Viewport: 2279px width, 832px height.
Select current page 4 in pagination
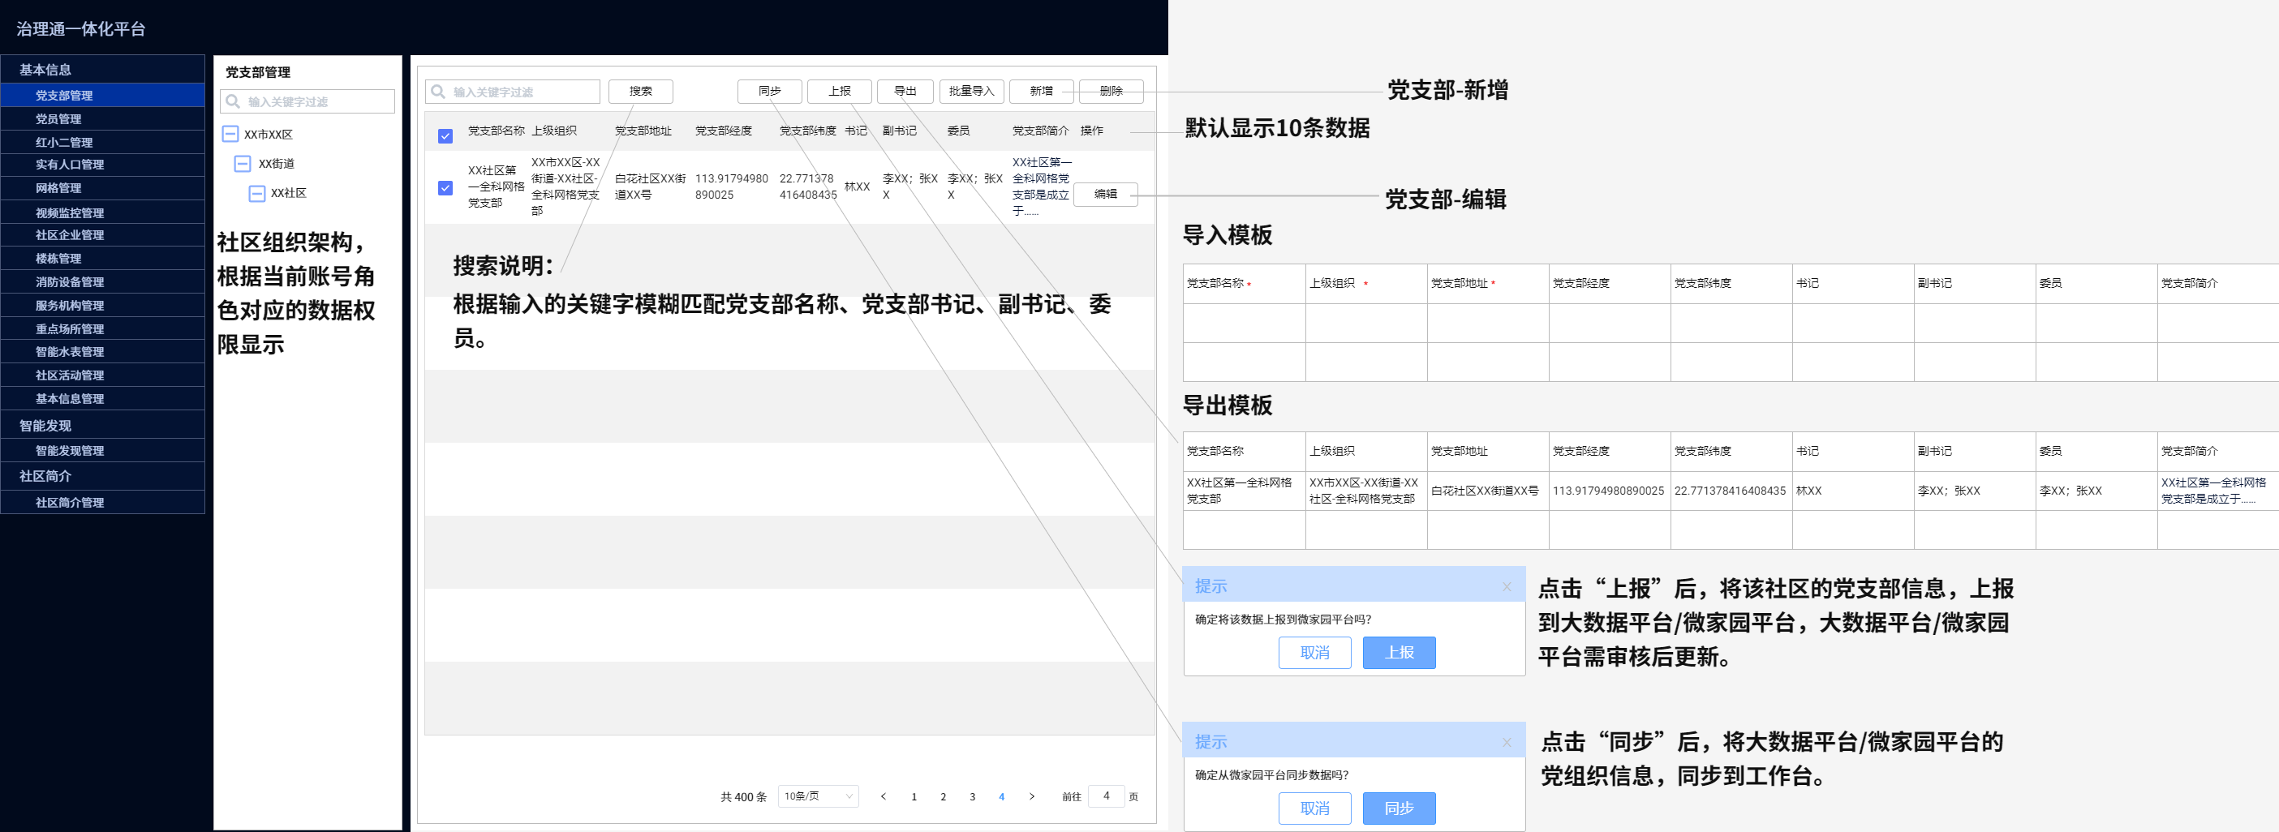[x=1001, y=796]
